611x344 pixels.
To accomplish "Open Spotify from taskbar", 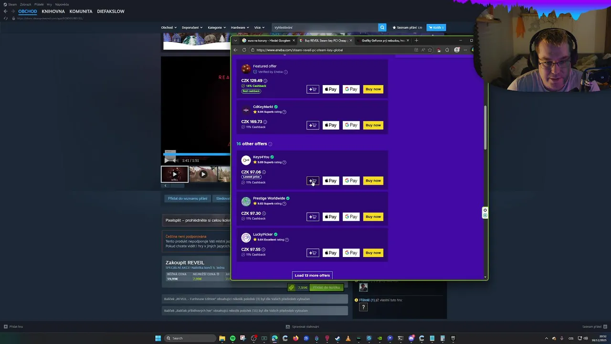I will pos(232,338).
